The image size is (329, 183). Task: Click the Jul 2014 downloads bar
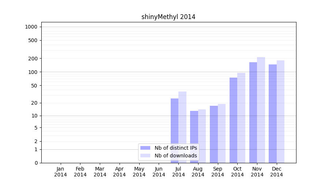click(182, 127)
